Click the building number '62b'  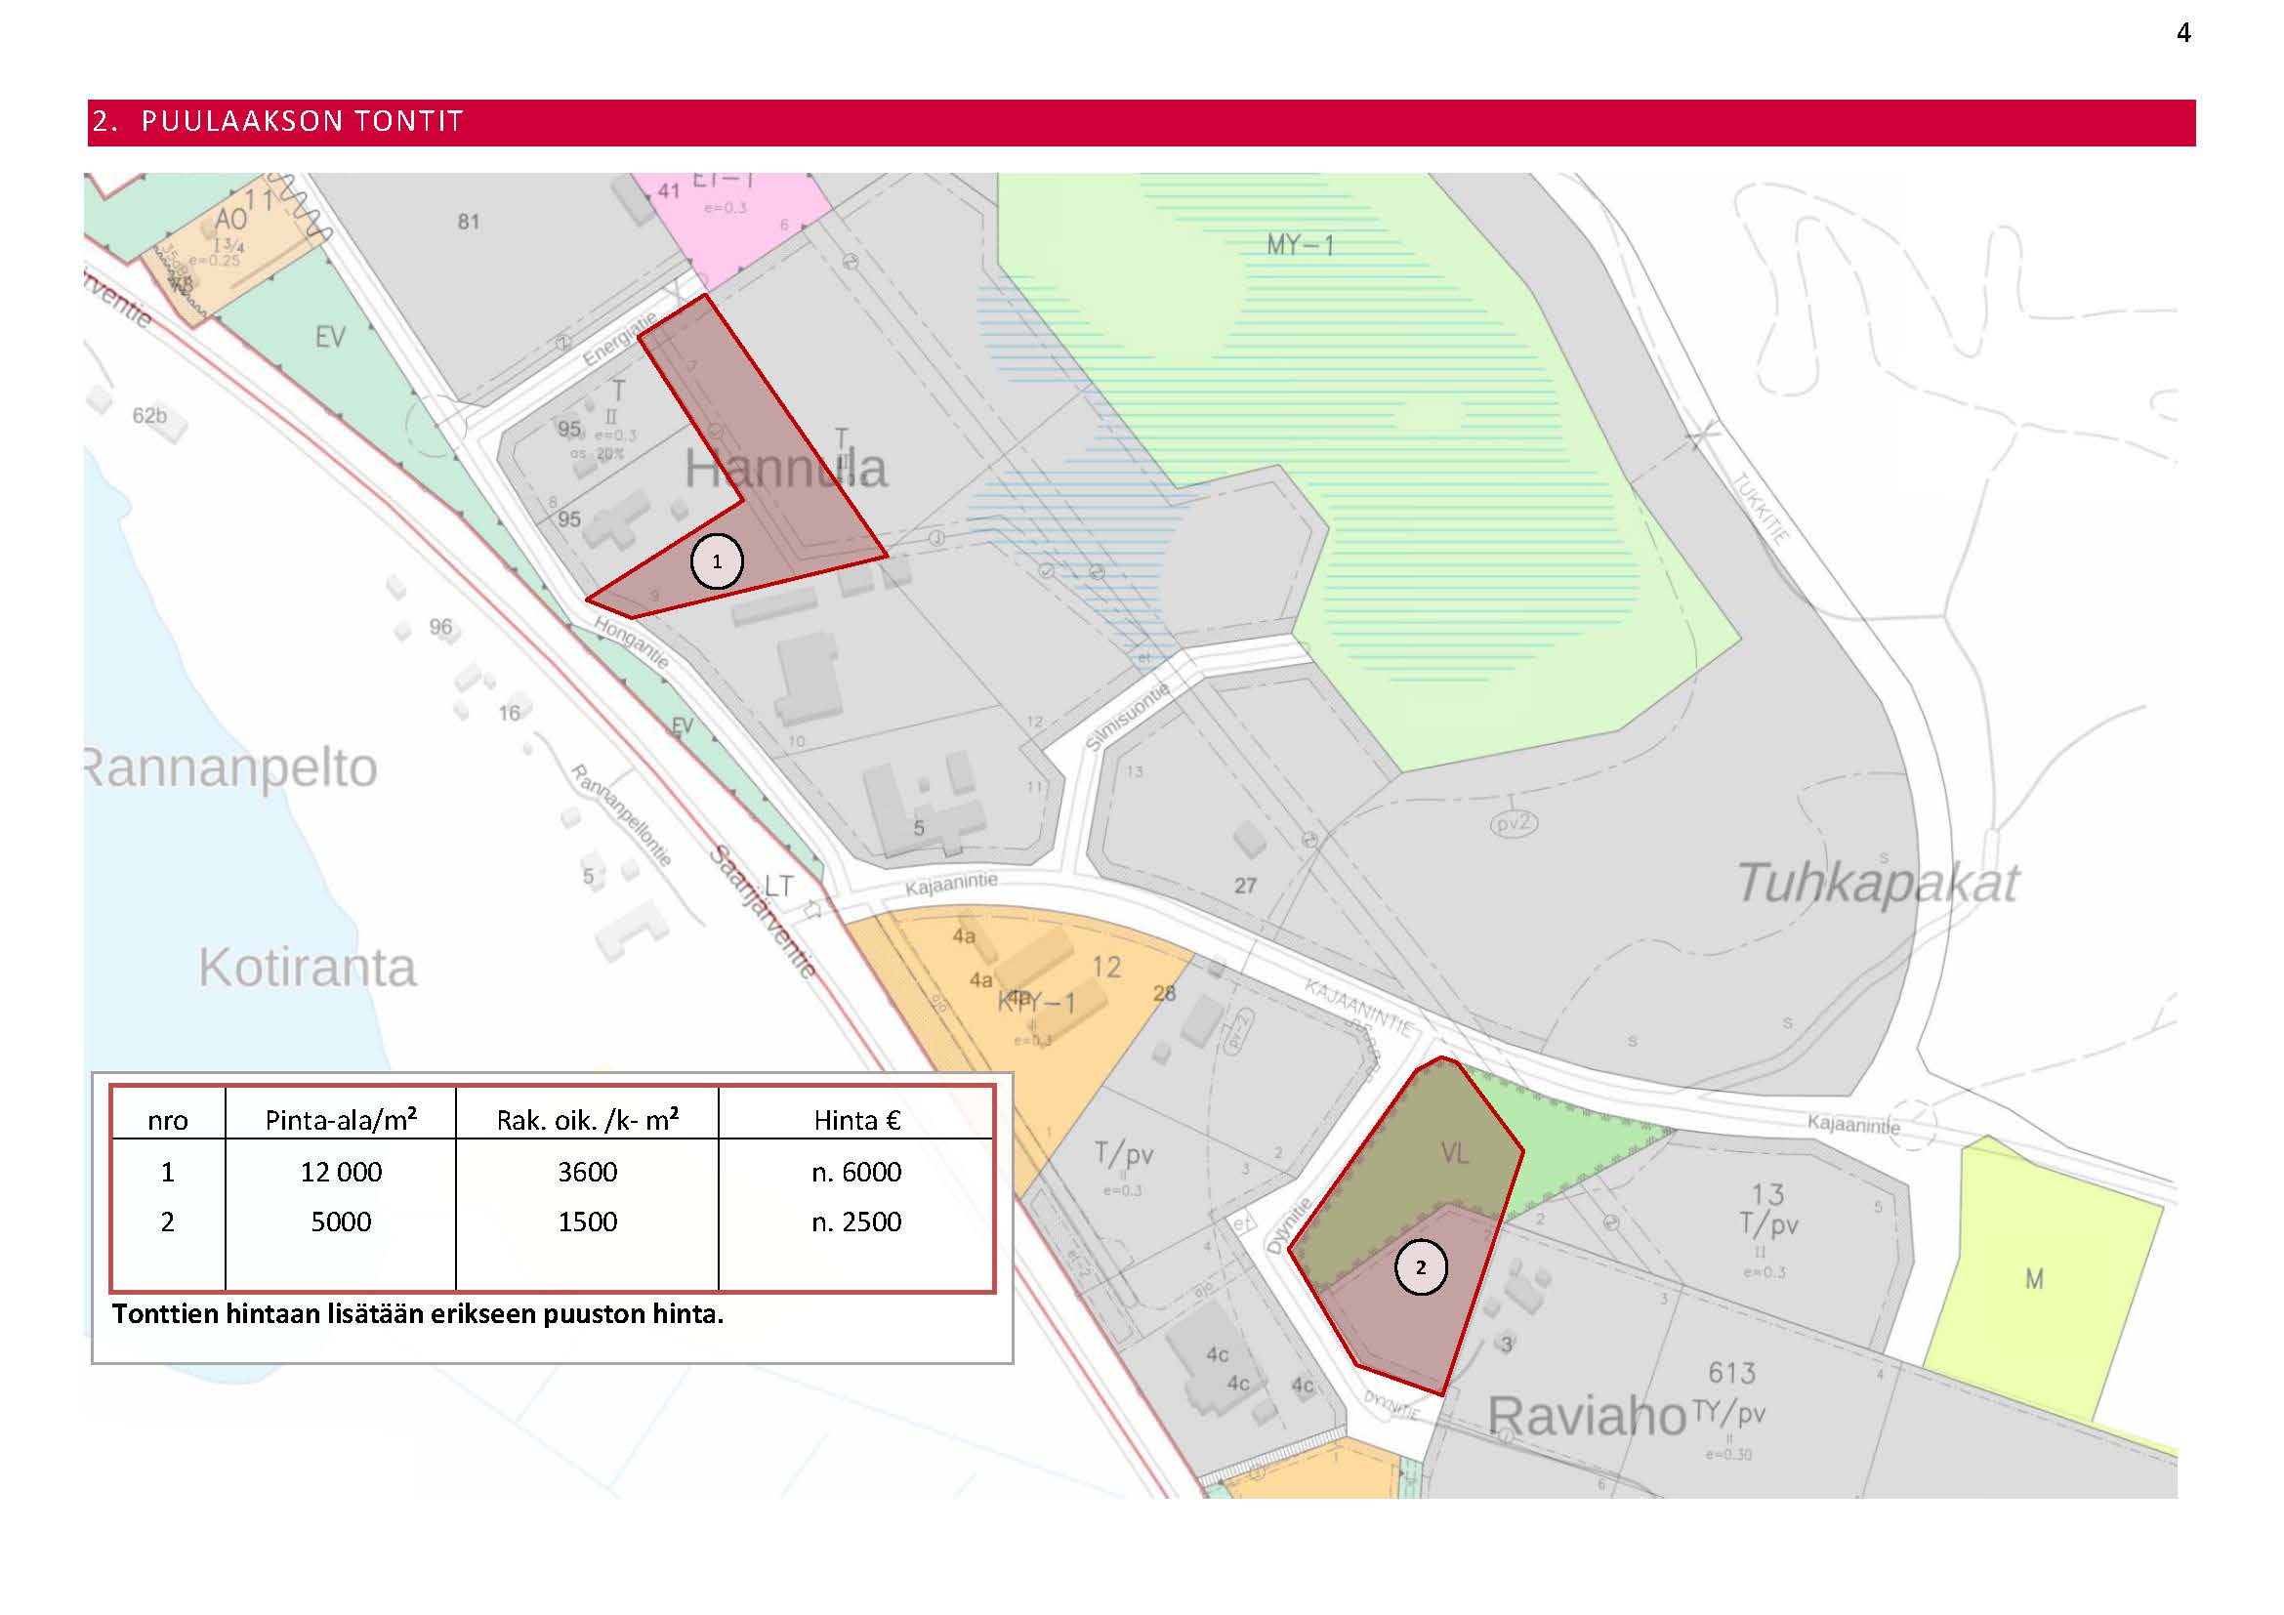(149, 415)
